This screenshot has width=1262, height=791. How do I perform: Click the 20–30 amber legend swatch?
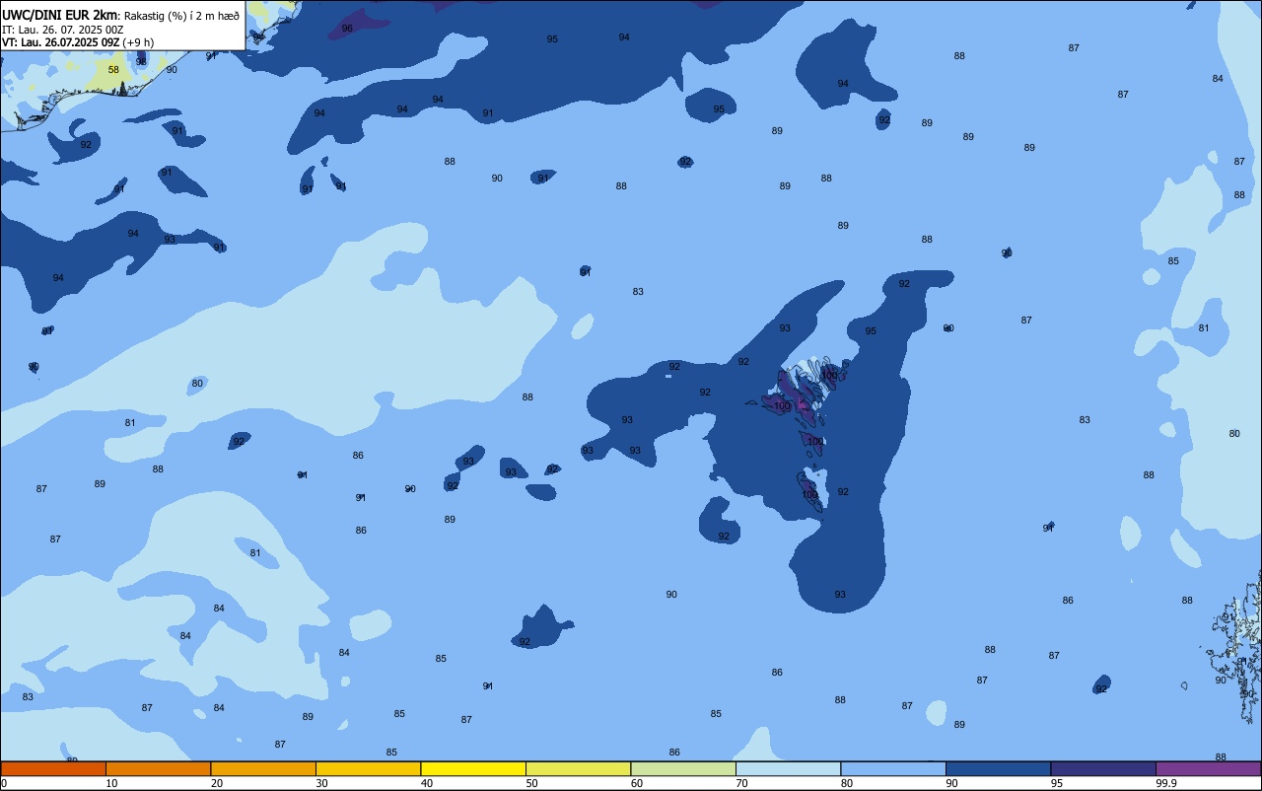coord(263,769)
